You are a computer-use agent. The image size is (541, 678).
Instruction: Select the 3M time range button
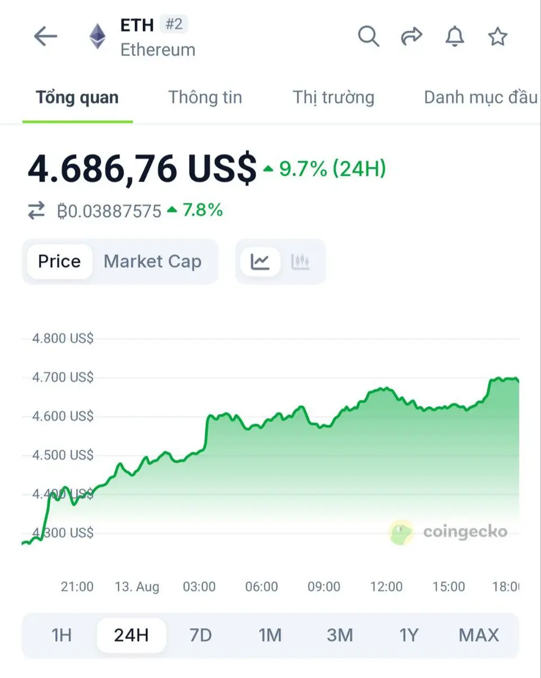click(x=340, y=635)
